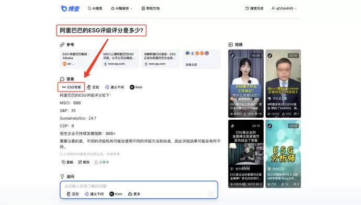This screenshot has height=205, width=361.
Task: Click the question title 阿里巴巴的ESG评级评分是多少
Action: [101, 30]
